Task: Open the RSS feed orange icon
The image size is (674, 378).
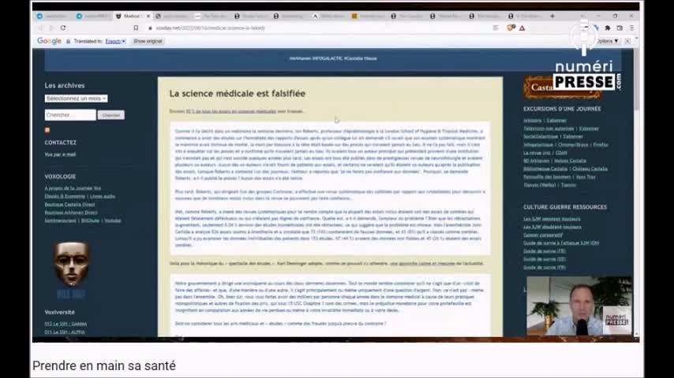Action: click(47, 130)
